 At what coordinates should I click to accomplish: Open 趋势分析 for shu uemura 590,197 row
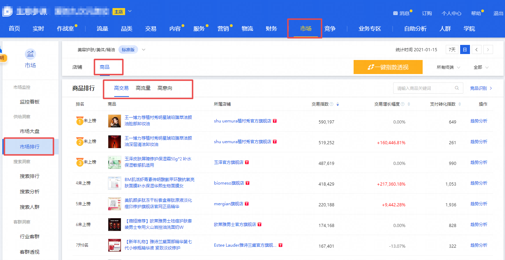pos(479,121)
